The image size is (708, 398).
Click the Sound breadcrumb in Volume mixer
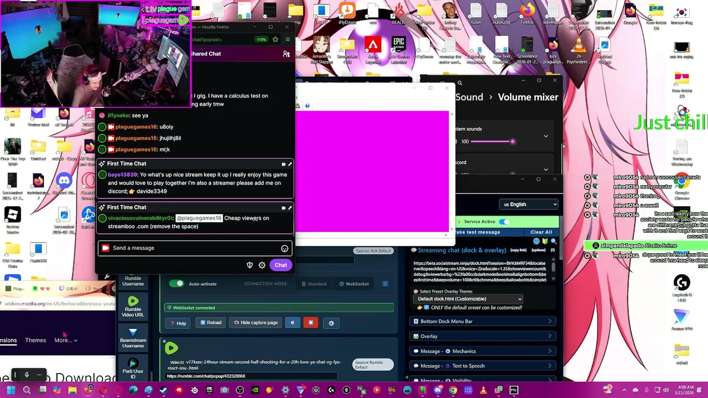pos(469,97)
